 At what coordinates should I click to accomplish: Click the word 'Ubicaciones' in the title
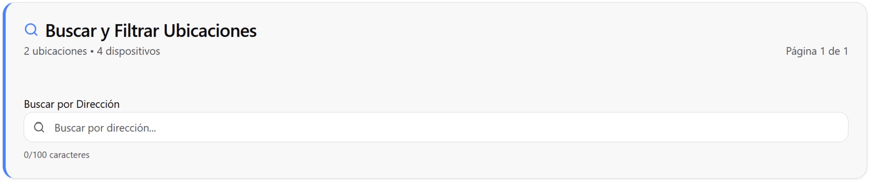[x=210, y=31]
